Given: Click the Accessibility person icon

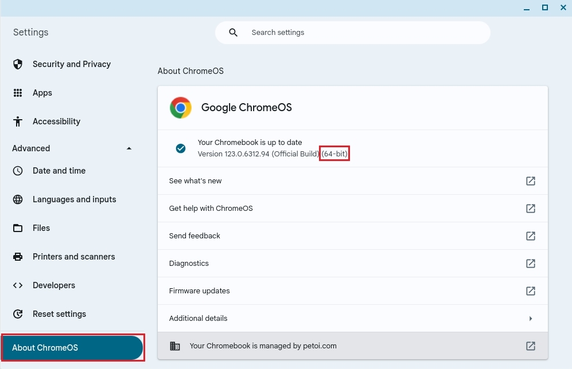Looking at the screenshot, I should tap(18, 121).
